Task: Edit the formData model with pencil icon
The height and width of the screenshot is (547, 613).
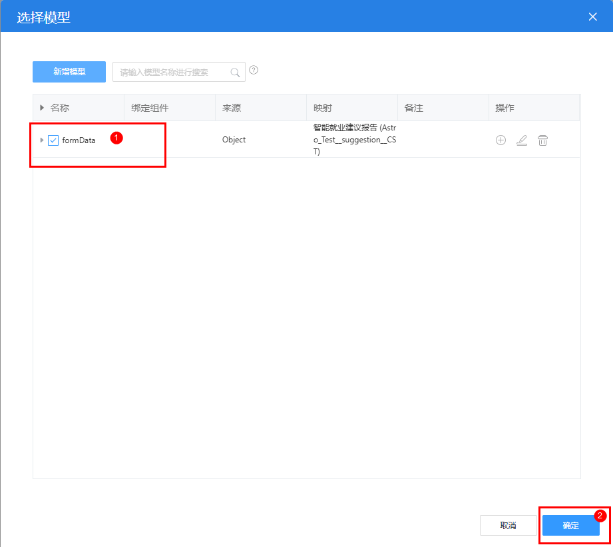Action: point(522,140)
